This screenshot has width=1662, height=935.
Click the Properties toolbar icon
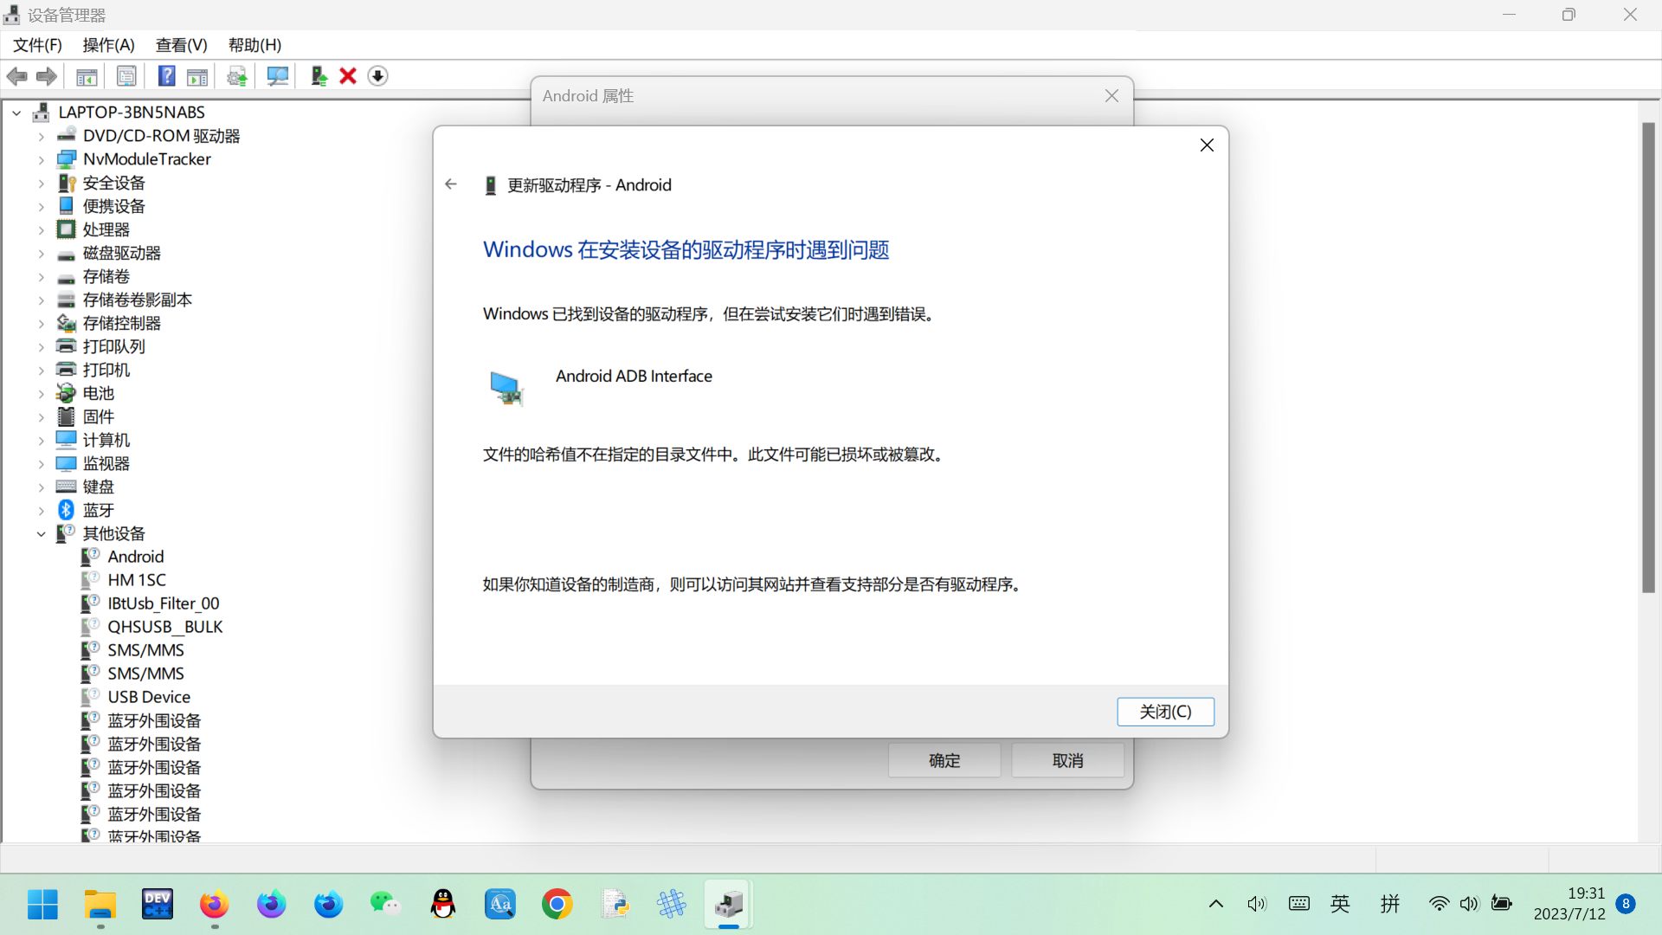pos(126,76)
